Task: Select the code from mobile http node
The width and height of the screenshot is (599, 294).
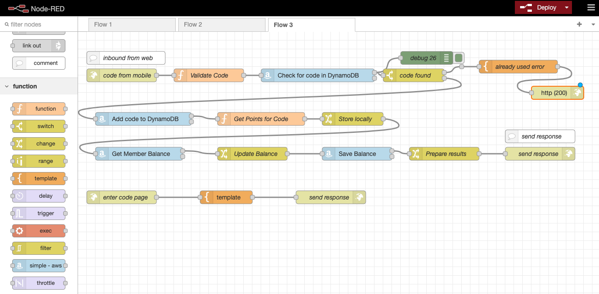Action: (x=122, y=75)
